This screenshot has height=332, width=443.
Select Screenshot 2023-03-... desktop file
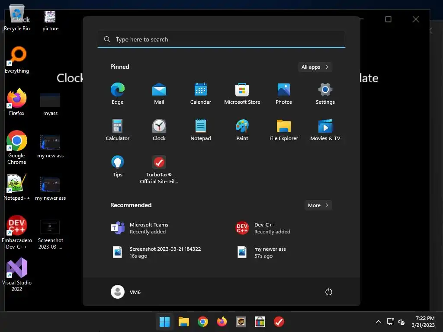[50, 235]
